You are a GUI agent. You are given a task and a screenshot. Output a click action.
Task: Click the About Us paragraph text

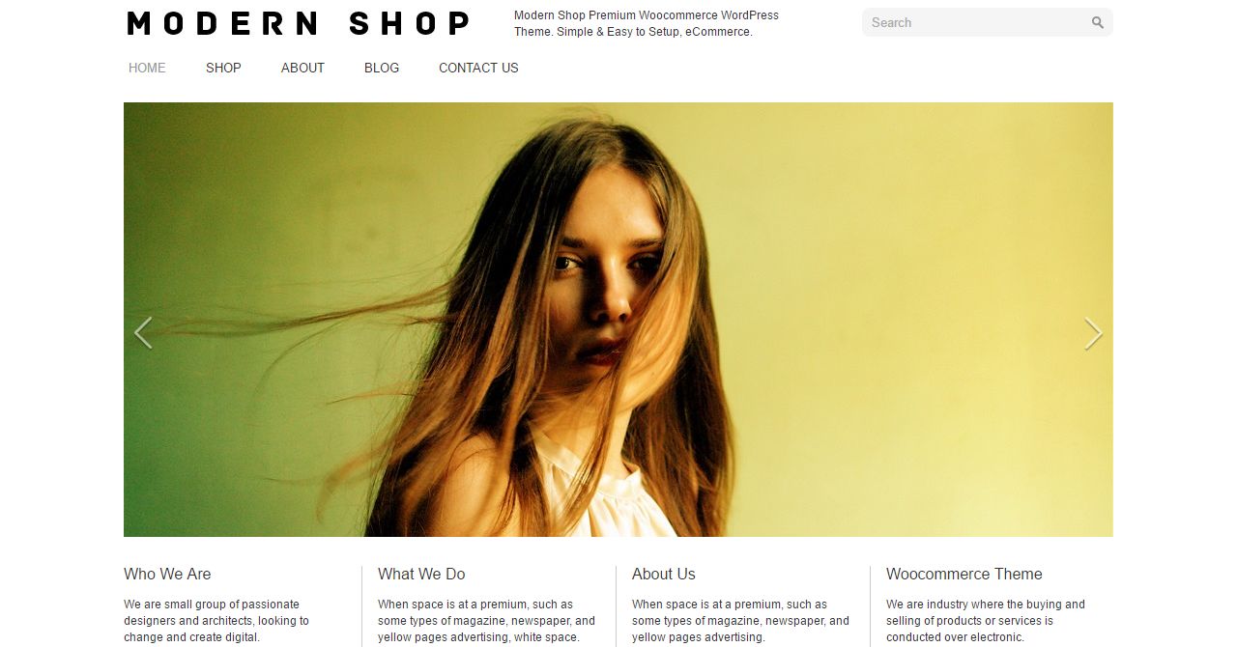point(740,621)
